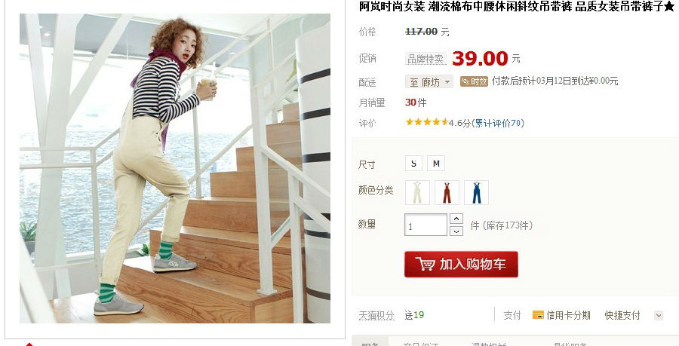Increase quantity with the up arrow
The height and width of the screenshot is (346, 679).
(x=456, y=219)
